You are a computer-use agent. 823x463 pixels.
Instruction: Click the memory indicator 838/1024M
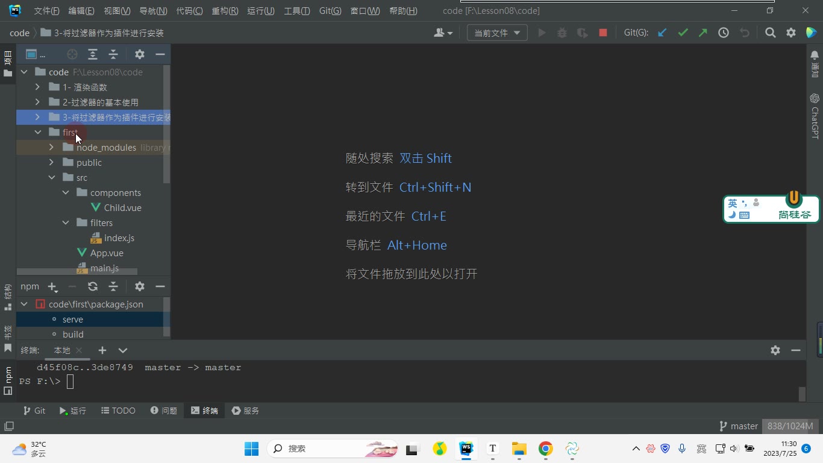pos(790,426)
